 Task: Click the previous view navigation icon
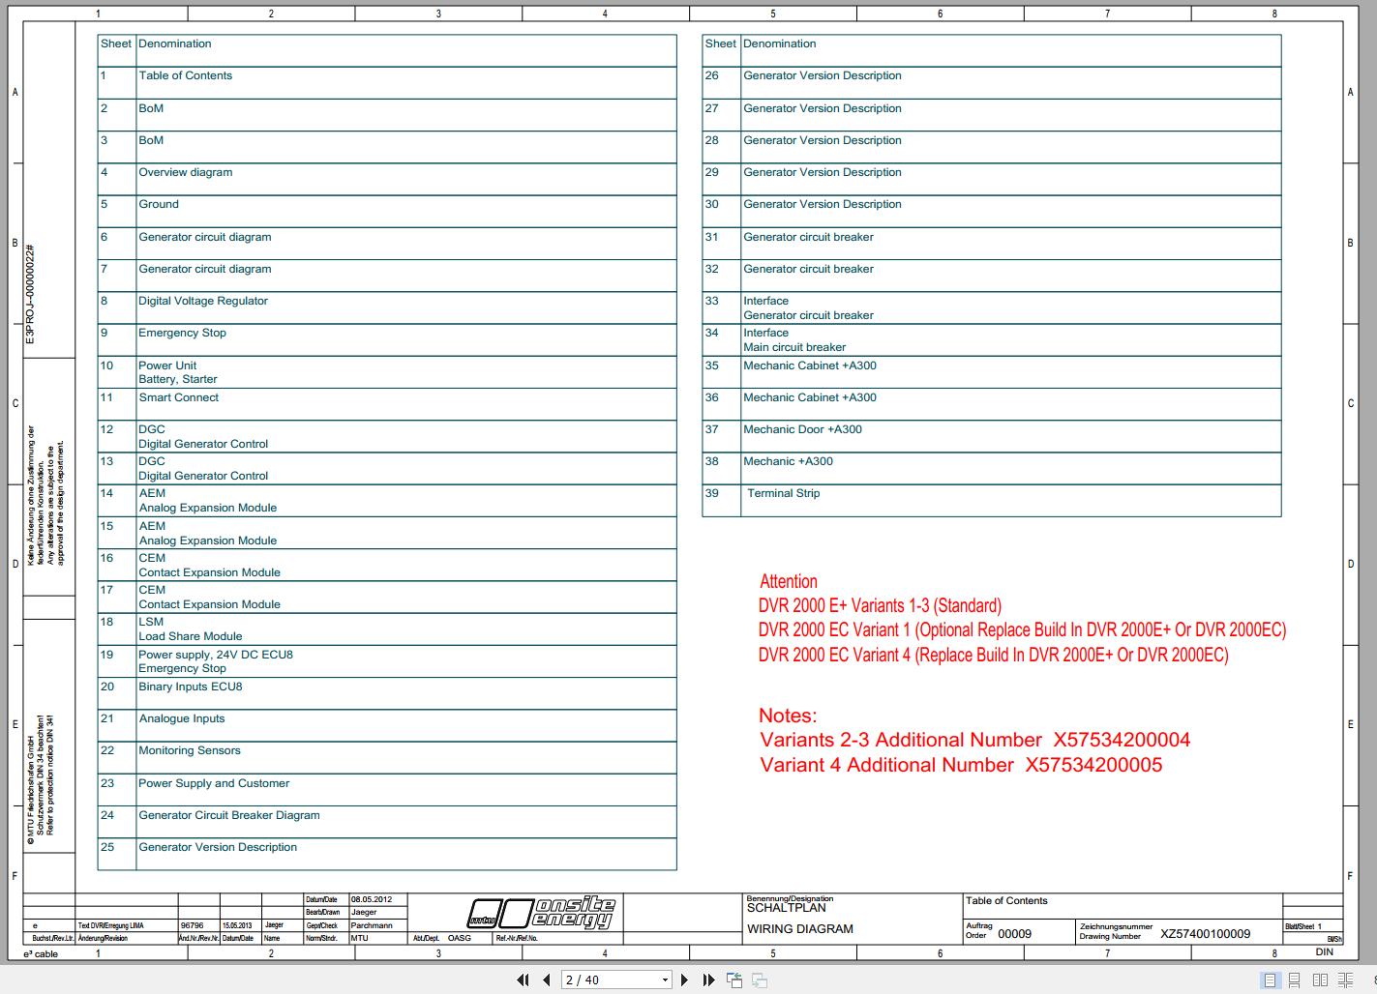point(734,979)
